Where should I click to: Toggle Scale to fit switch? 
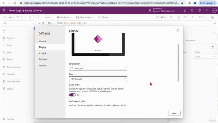coord(72,95)
